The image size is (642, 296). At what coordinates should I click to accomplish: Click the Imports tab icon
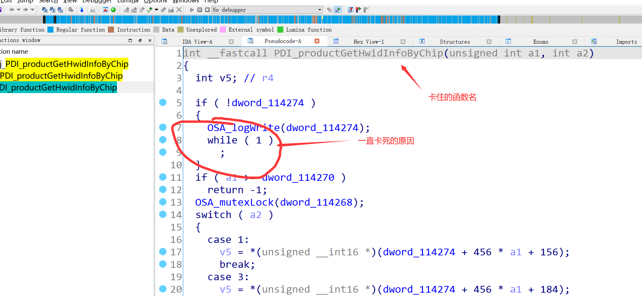[594, 41]
